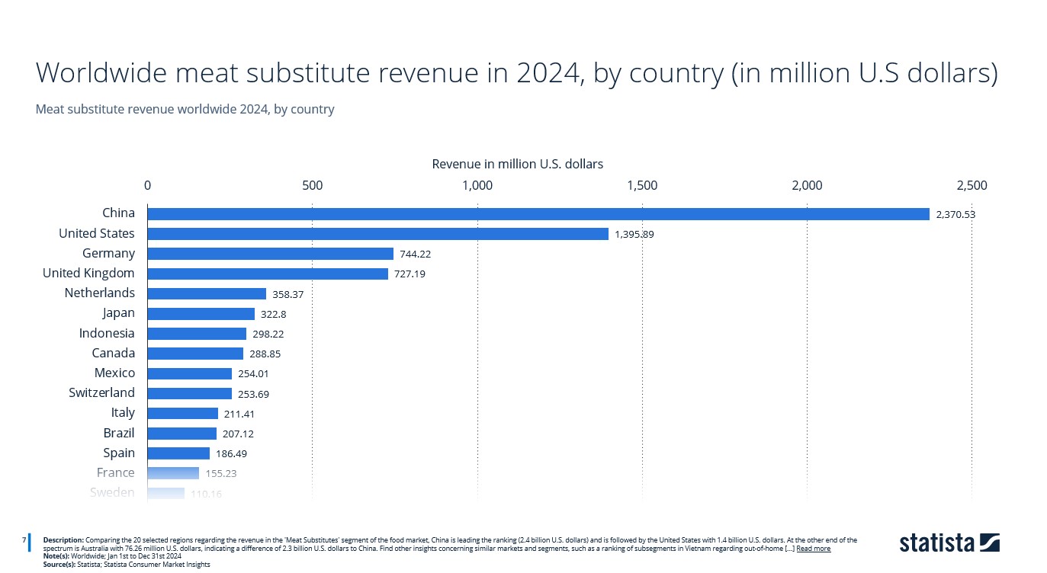1047x573 pixels.
Task: Select the Indonesia axis label
Action: click(x=108, y=333)
